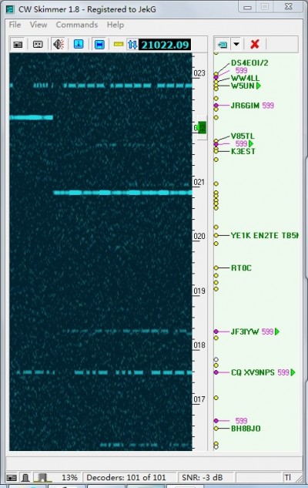Click the green frequency marker on scale
The height and width of the screenshot is (488, 308).
pos(202,128)
